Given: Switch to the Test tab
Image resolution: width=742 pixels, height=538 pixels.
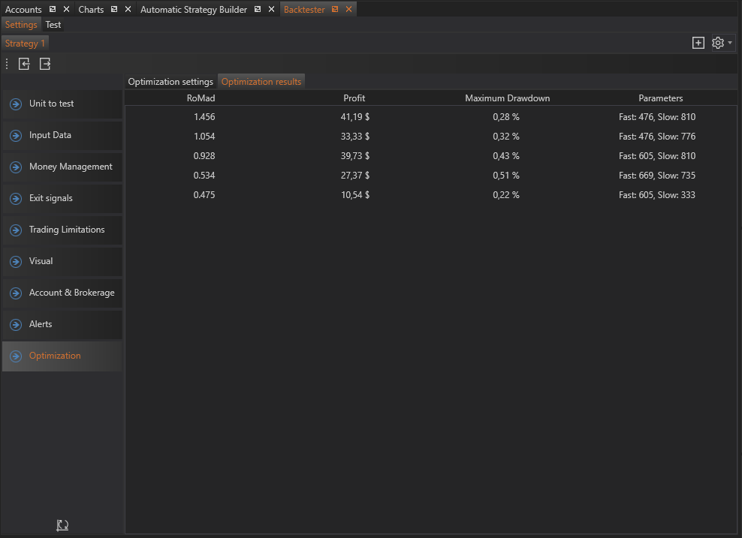Looking at the screenshot, I should coord(53,25).
